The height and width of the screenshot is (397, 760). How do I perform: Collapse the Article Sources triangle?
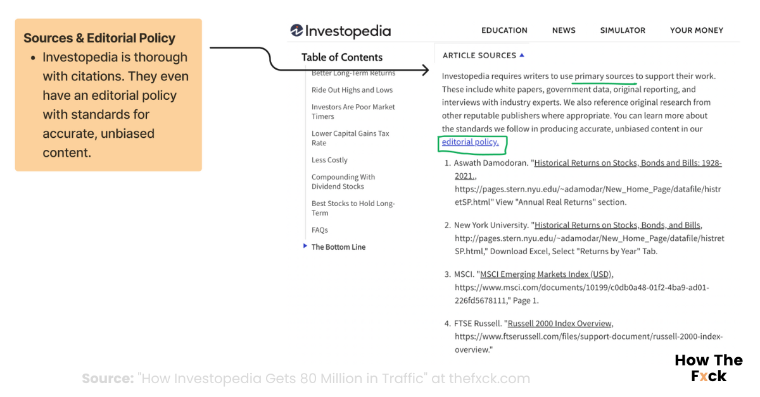point(522,56)
